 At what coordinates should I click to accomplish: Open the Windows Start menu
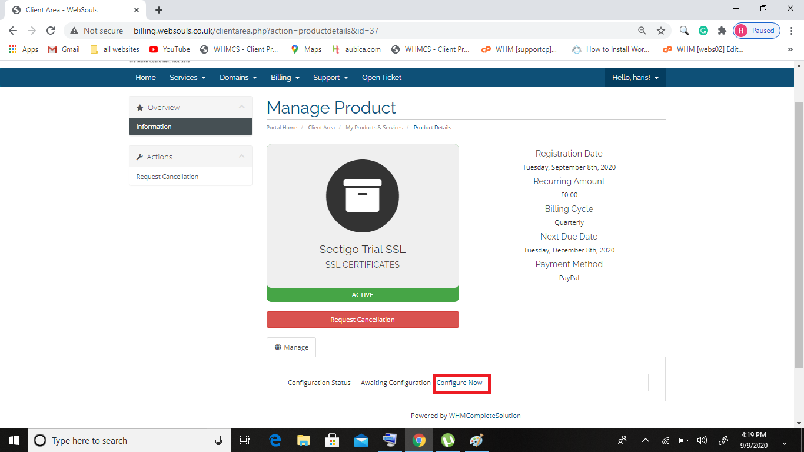click(14, 440)
